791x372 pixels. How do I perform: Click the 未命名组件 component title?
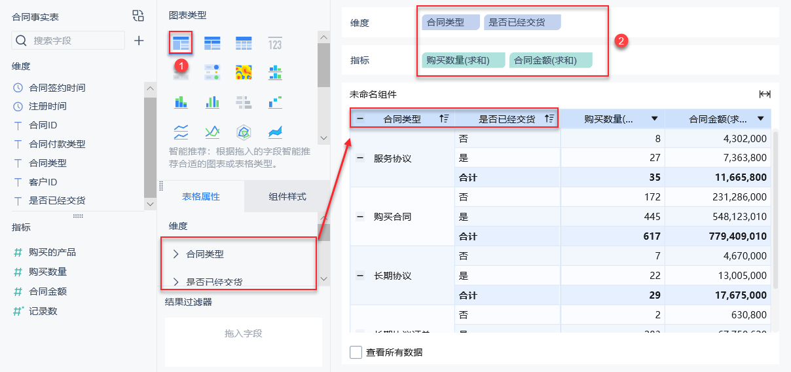pyautogui.click(x=373, y=94)
